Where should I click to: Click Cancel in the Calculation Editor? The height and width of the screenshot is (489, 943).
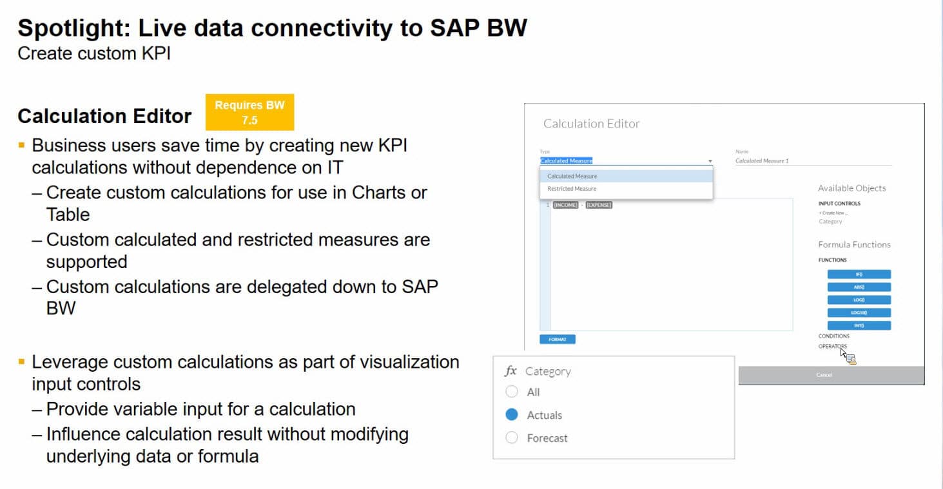tap(823, 375)
